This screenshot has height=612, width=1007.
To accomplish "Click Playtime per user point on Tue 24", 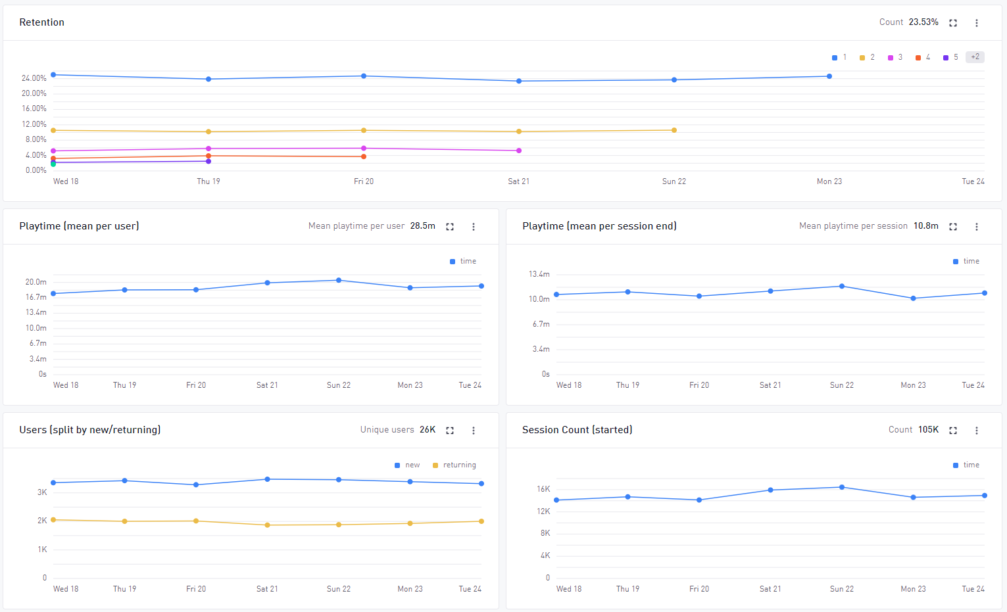I will (481, 286).
